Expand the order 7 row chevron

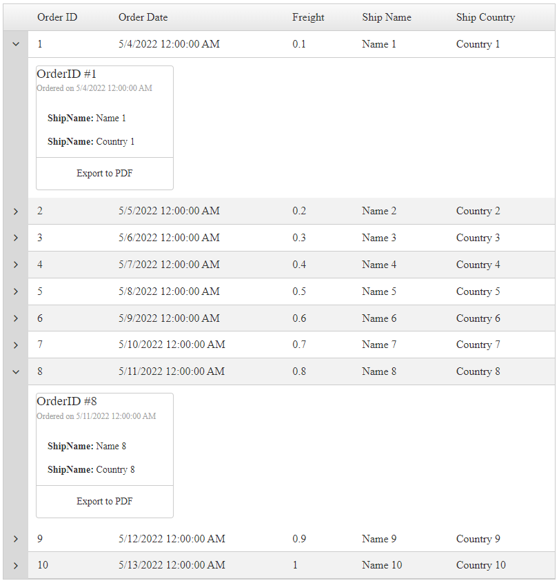coord(16,345)
